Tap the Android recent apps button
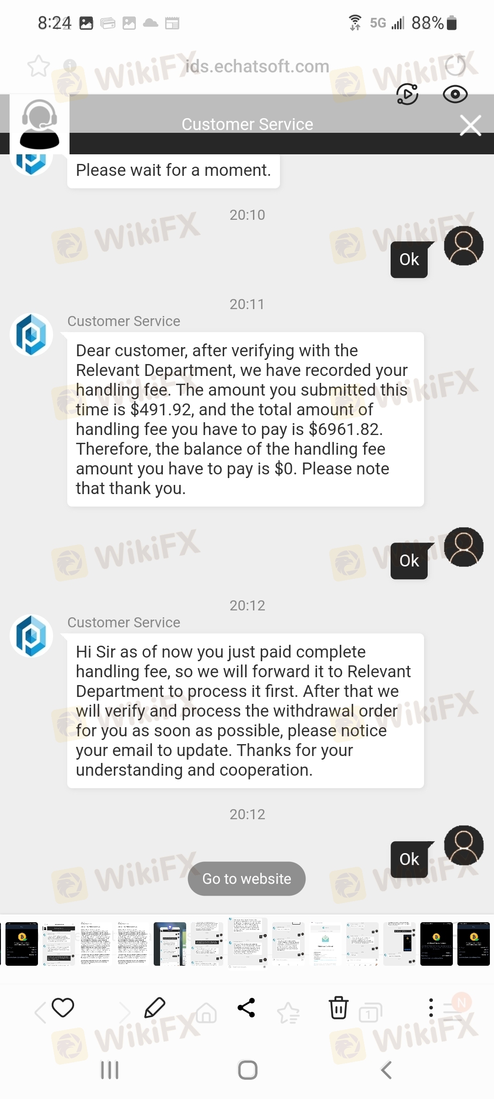Viewport: 494px width, 1099px height. click(110, 1070)
